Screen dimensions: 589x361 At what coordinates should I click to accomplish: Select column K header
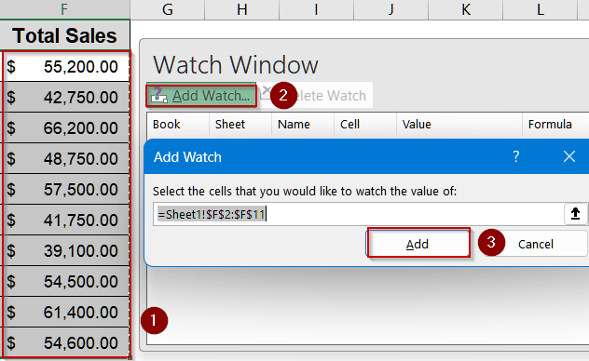pos(465,9)
